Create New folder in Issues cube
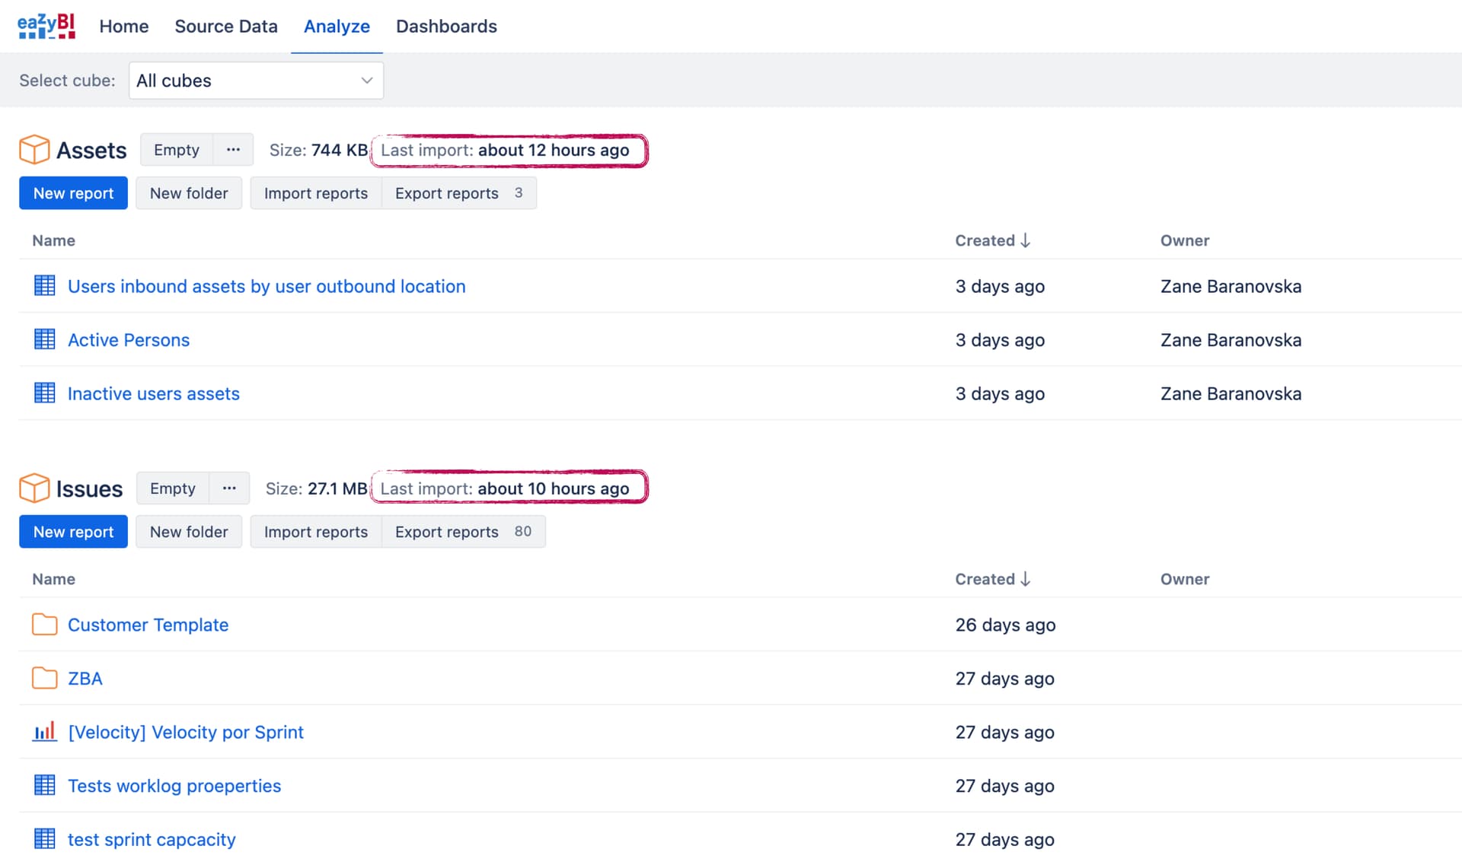Screen dimensions: 1462x865 coord(189,532)
